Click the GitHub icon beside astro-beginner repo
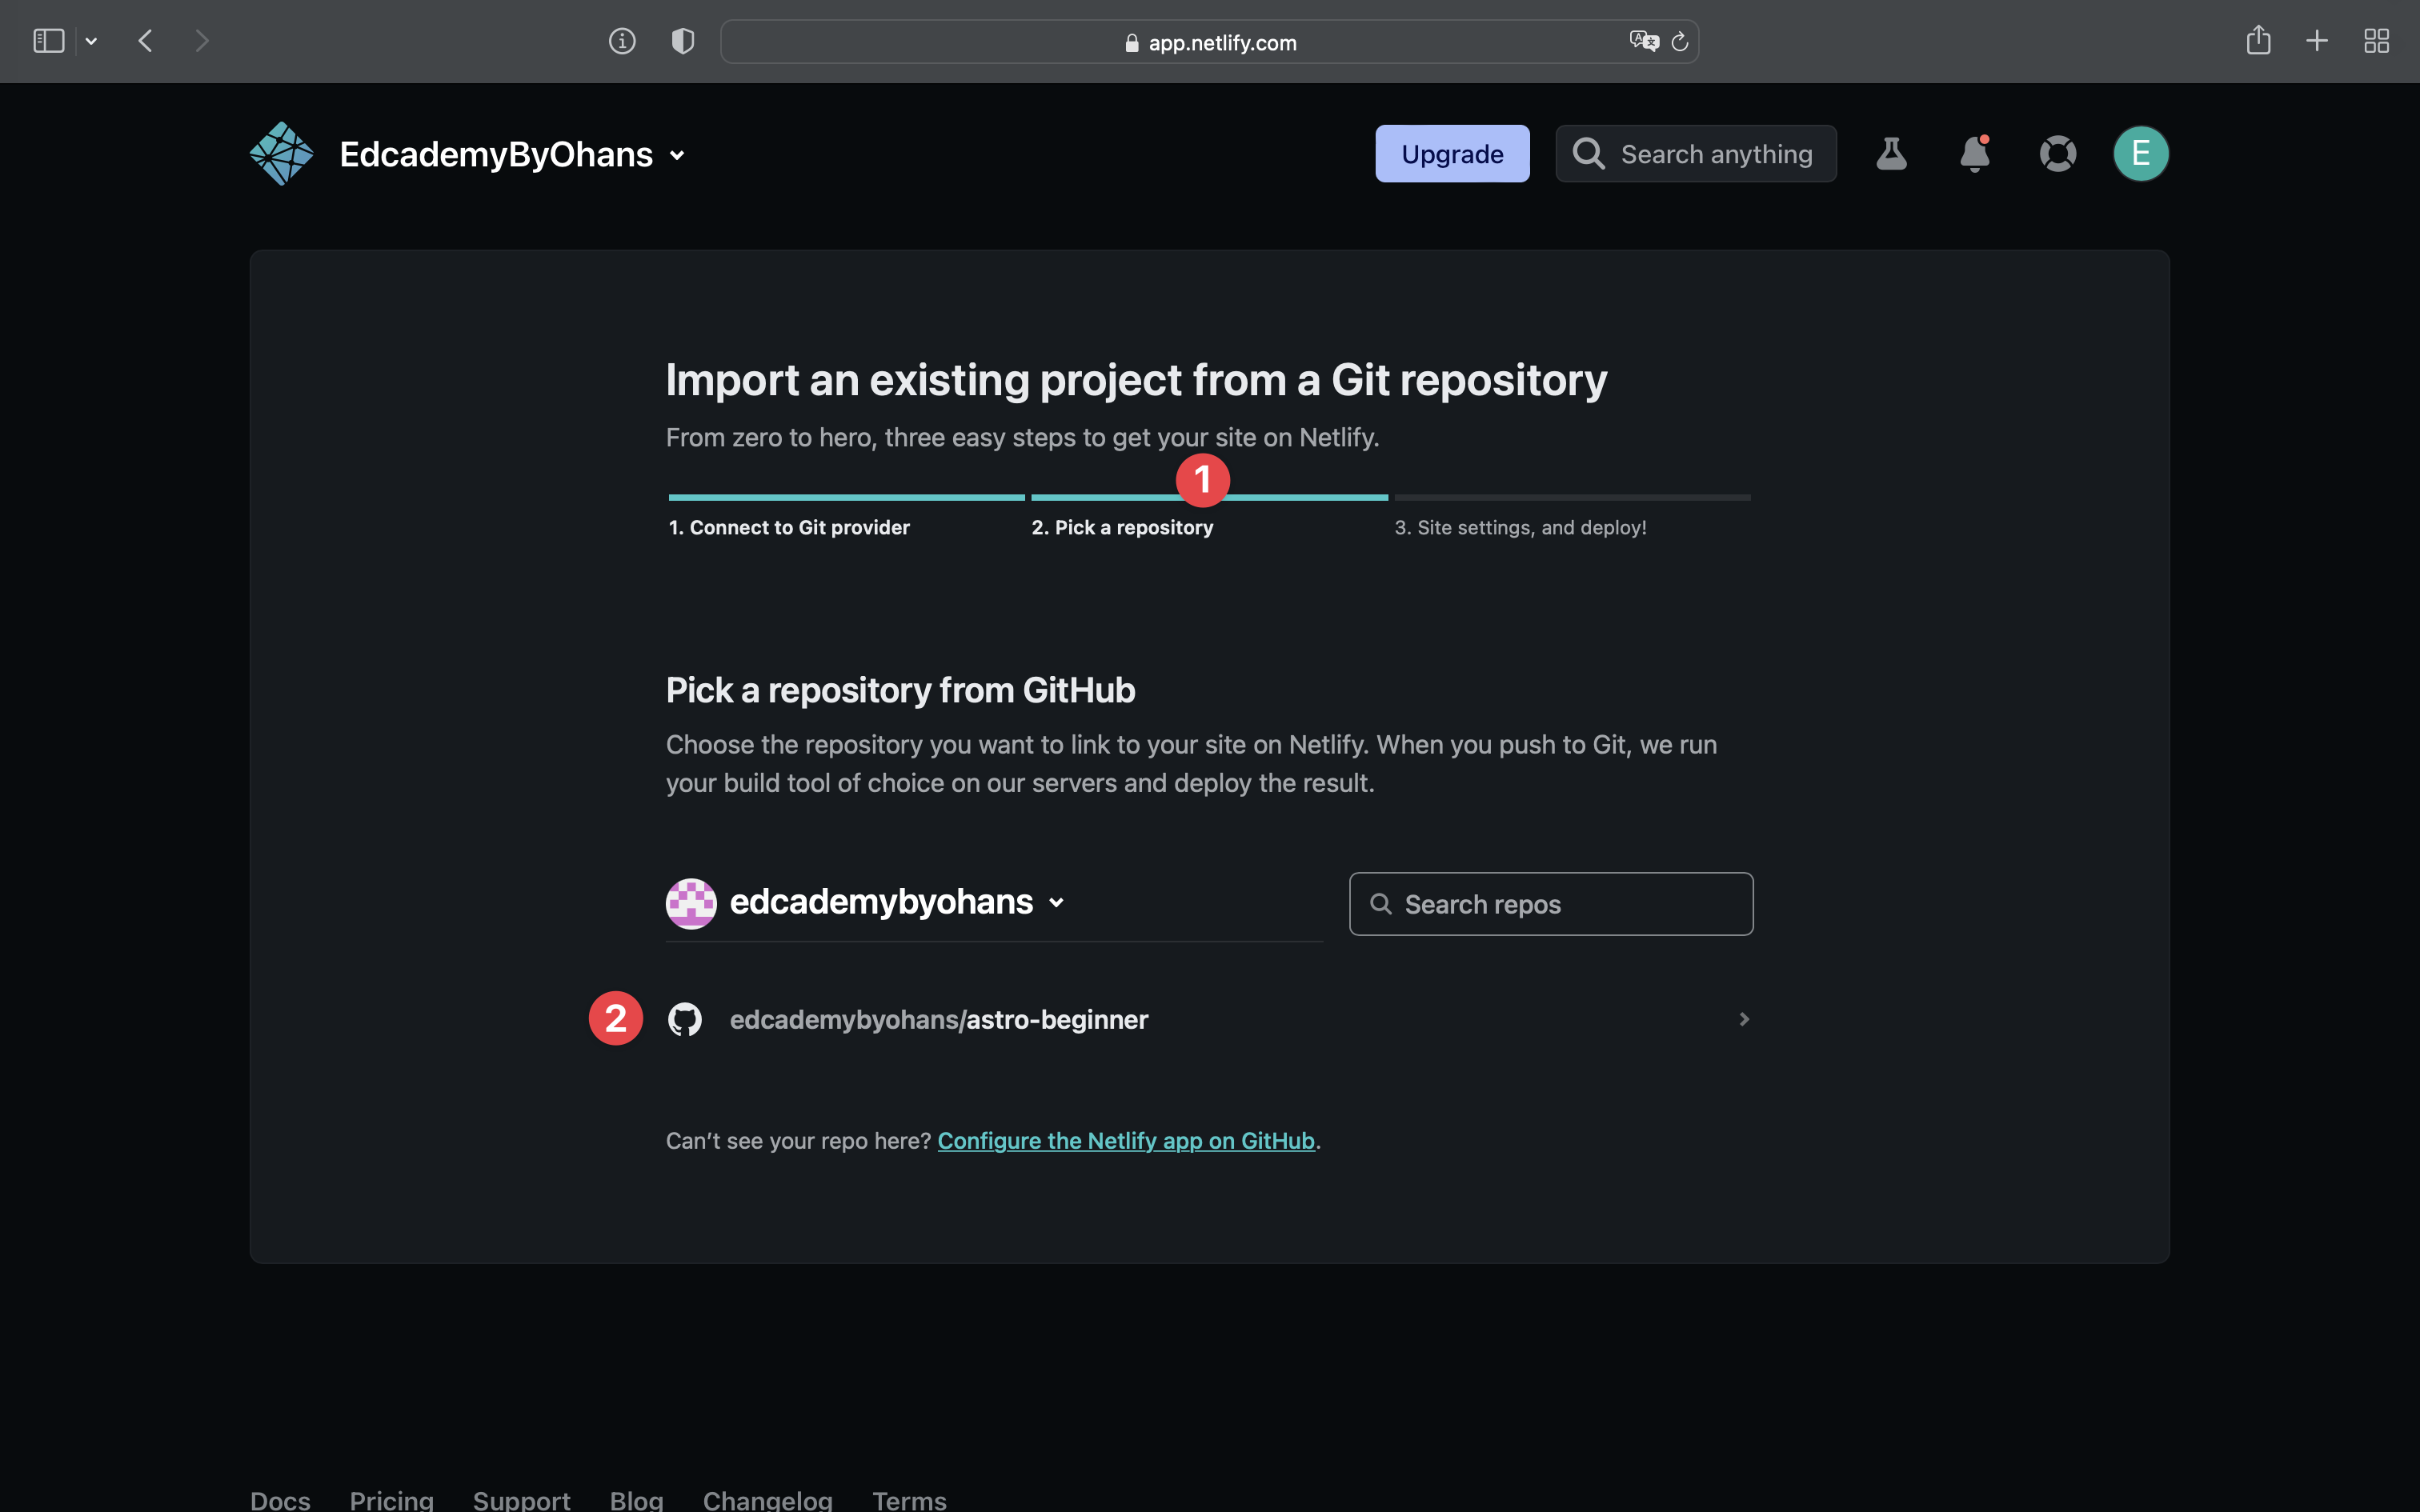The height and width of the screenshot is (1512, 2420). coord(685,1018)
